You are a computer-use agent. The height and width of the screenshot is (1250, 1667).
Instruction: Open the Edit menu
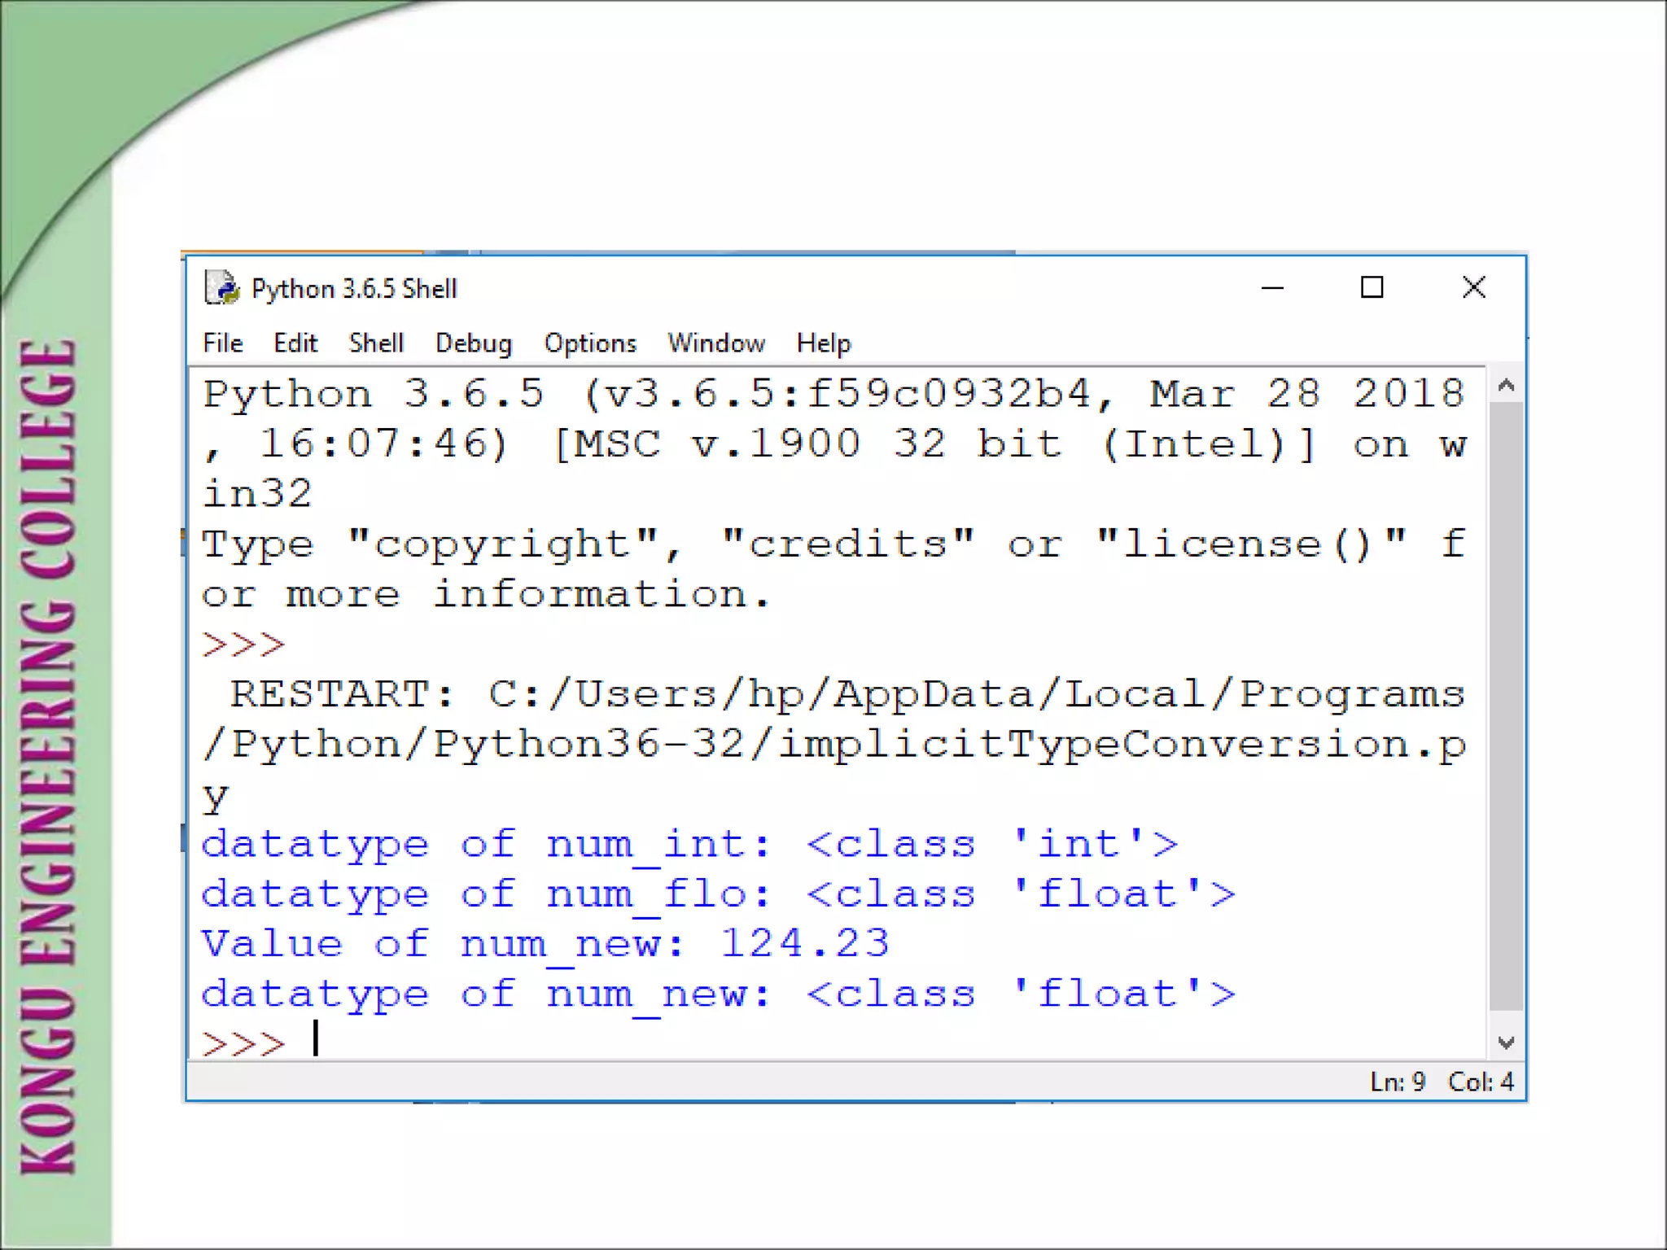coord(295,343)
